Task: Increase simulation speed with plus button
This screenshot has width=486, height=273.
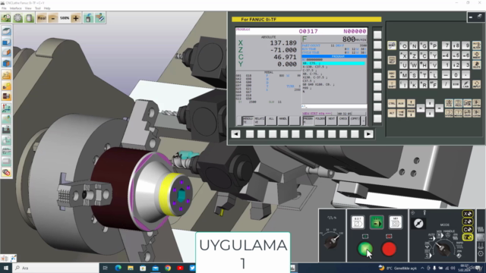Action: (76, 18)
